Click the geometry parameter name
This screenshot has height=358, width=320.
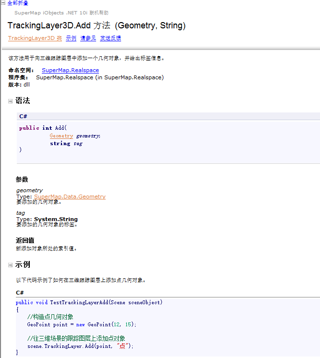29,190
